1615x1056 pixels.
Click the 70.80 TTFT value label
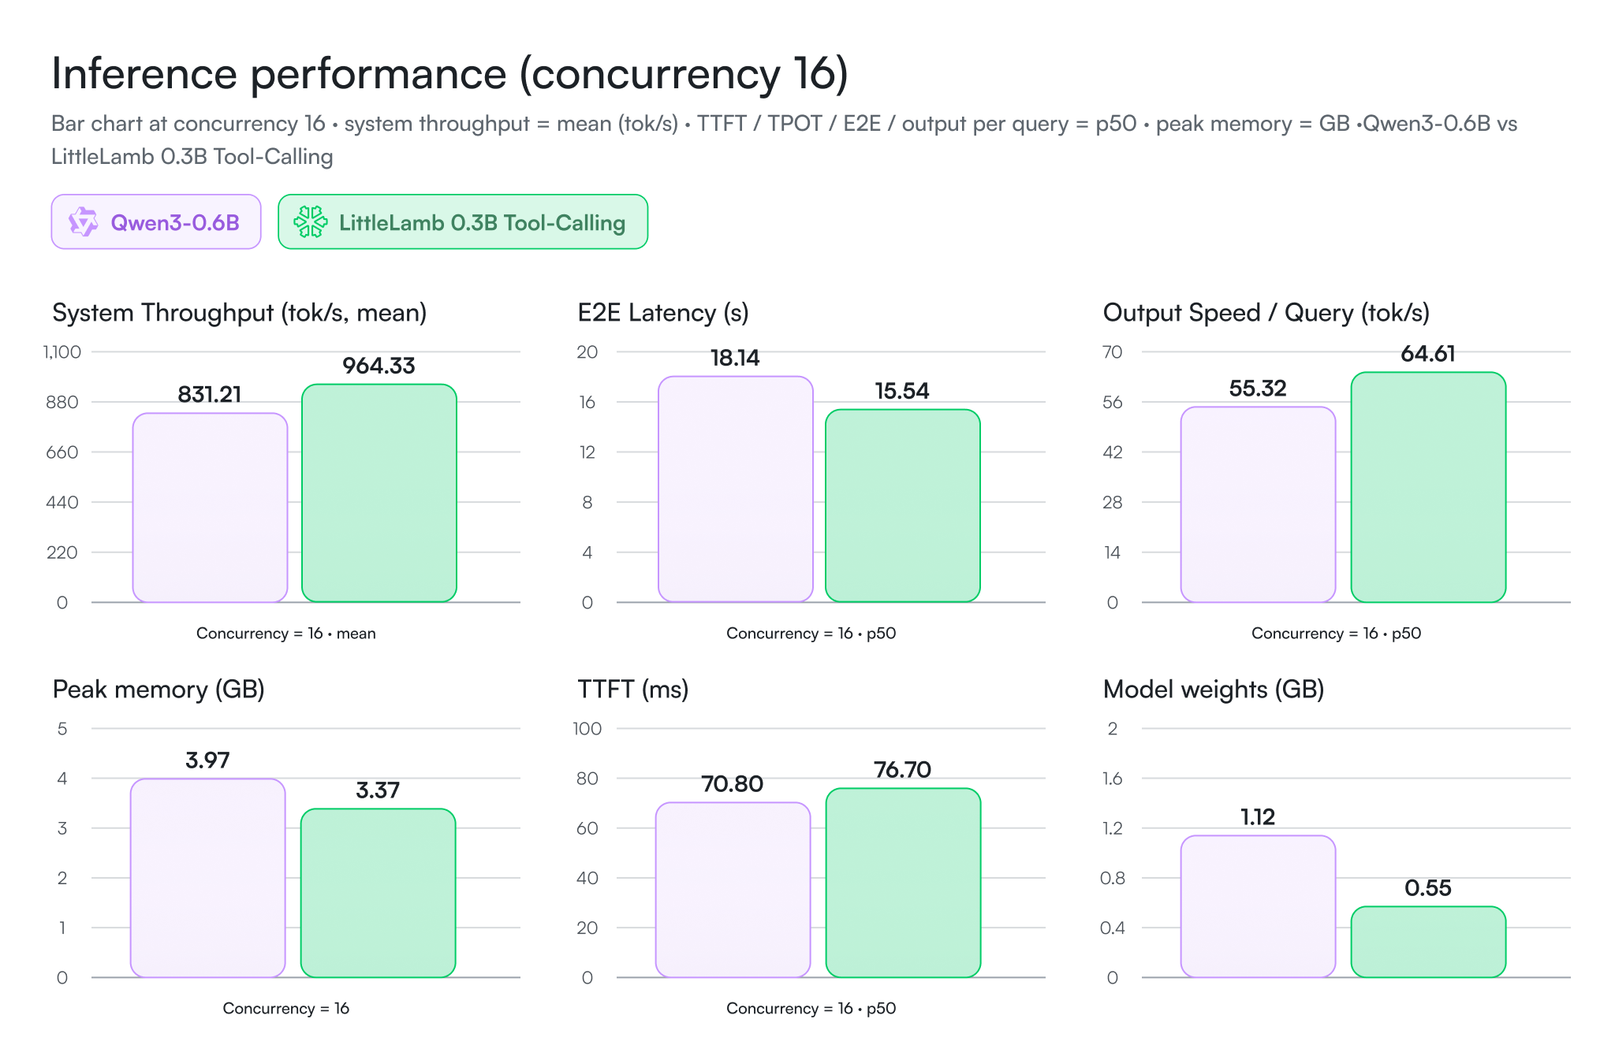[733, 783]
